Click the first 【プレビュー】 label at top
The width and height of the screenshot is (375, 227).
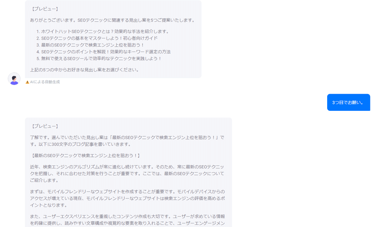44,9
